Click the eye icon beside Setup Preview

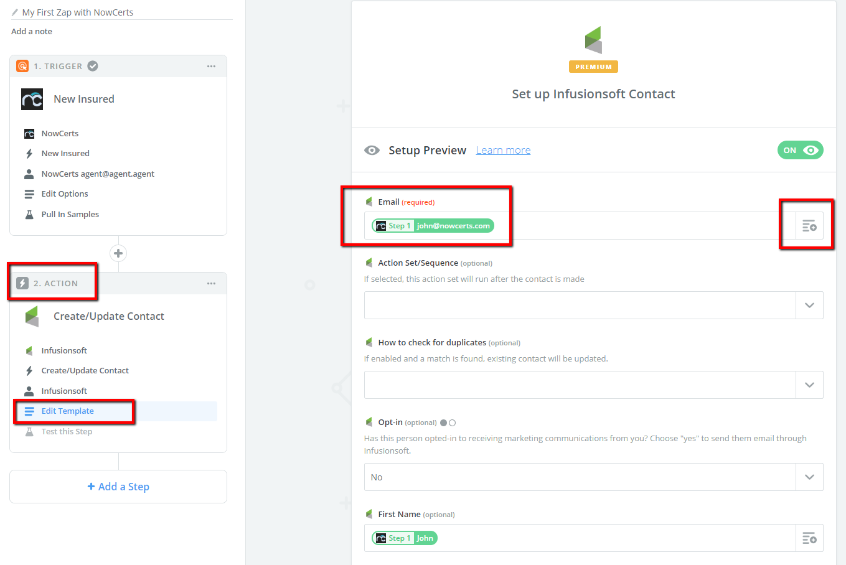pos(372,151)
